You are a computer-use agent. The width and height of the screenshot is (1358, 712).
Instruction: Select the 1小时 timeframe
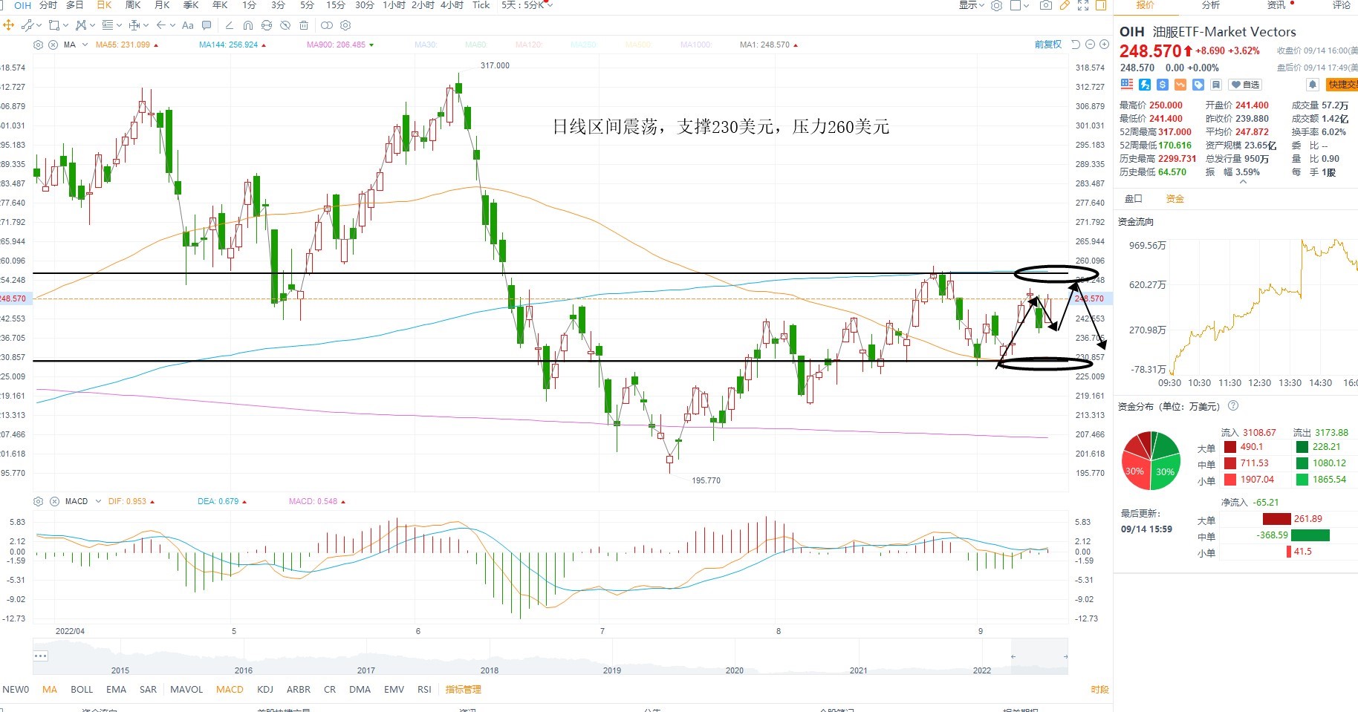(x=394, y=5)
